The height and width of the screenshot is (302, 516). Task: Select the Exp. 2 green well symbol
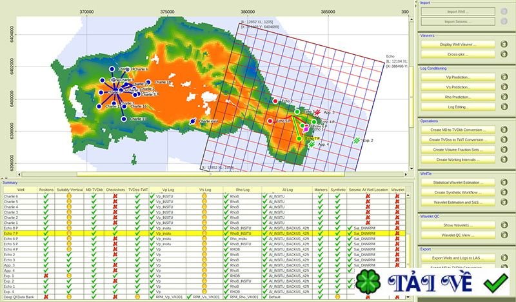[357, 141]
